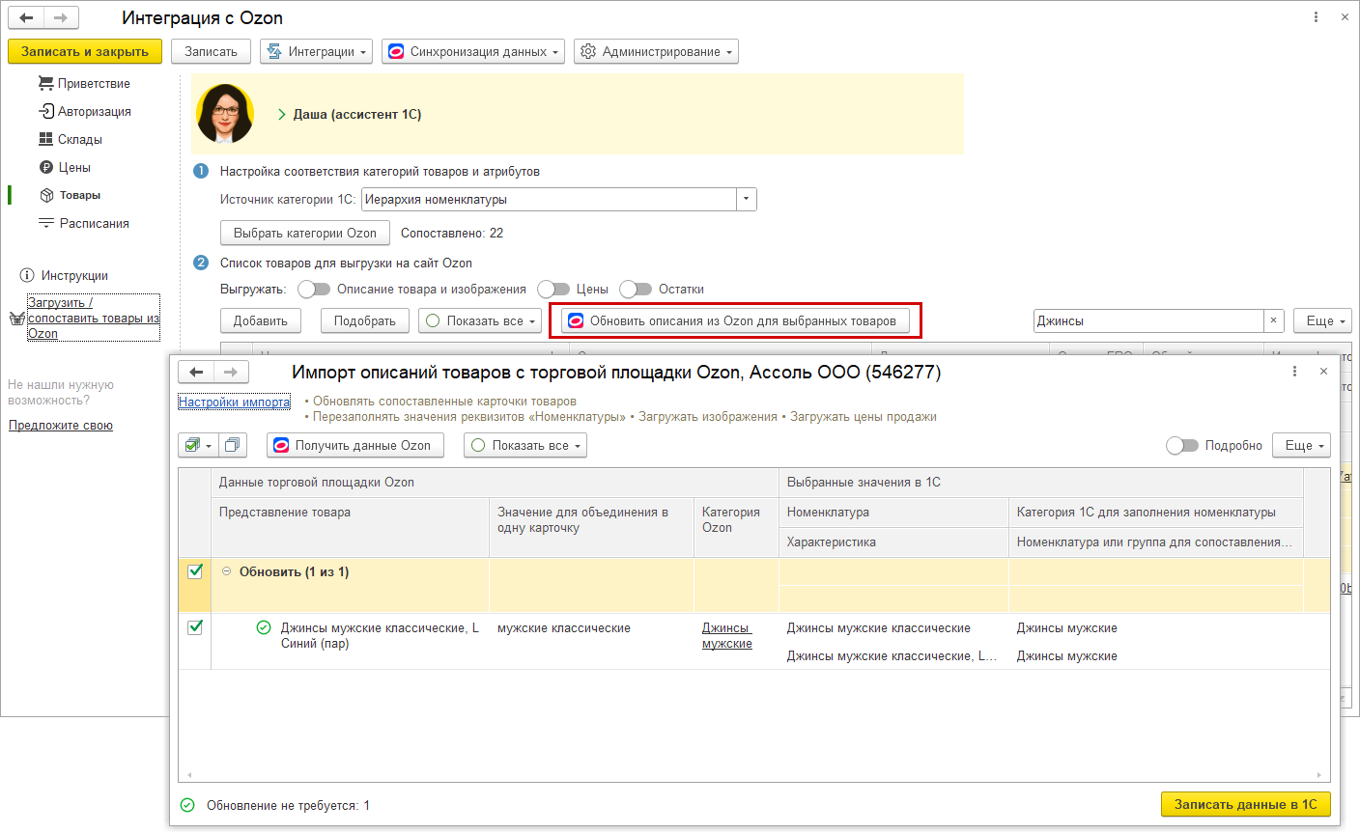Click the Представление товара column header
The image size is (1360, 833).
[351, 527]
